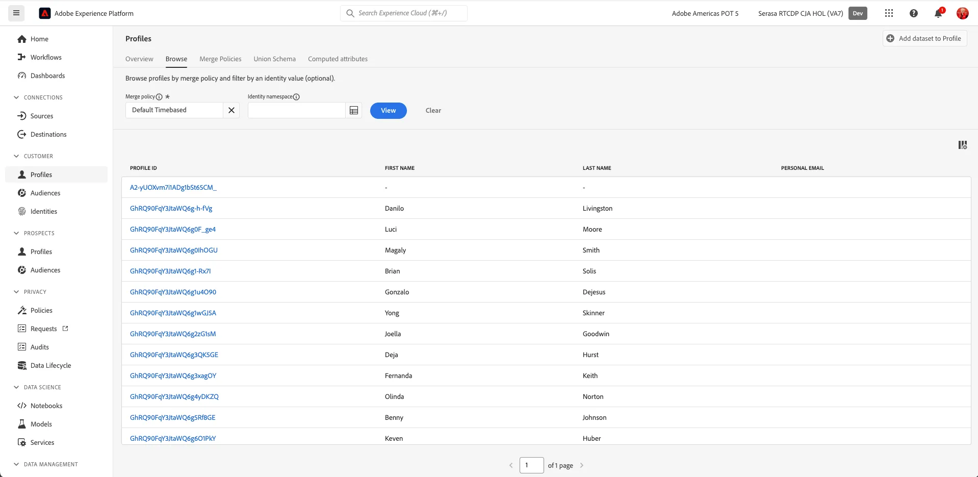Open the user avatar menu

coord(963,13)
